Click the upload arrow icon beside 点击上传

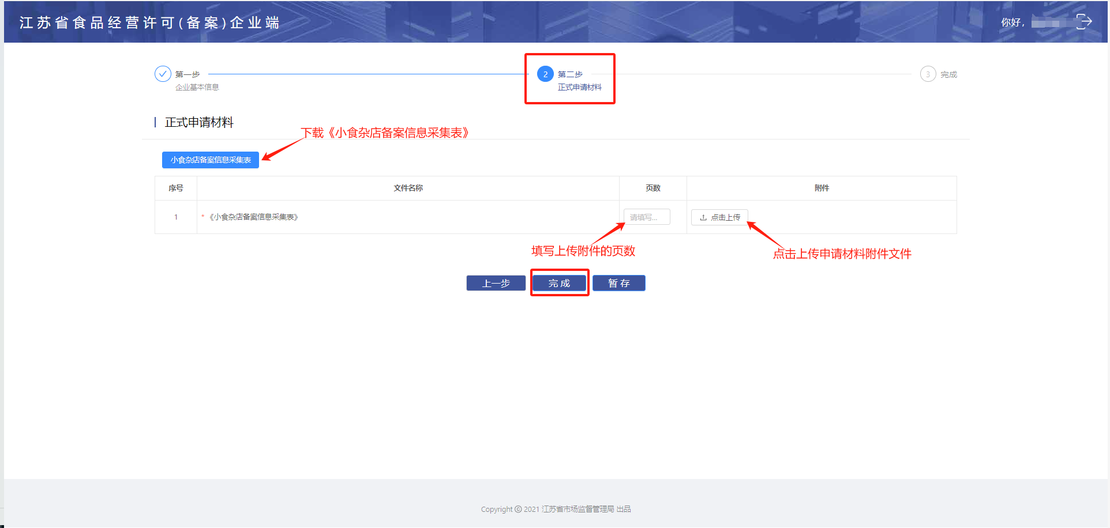click(703, 217)
